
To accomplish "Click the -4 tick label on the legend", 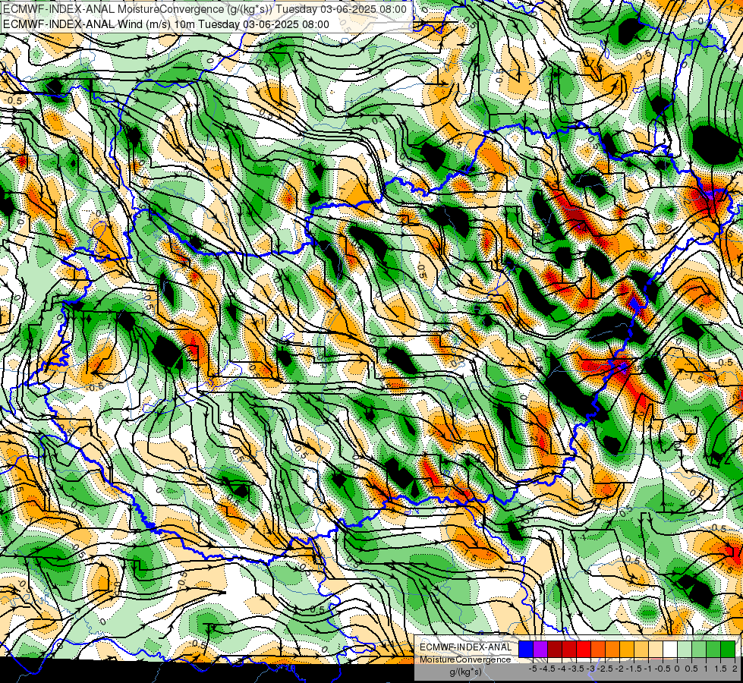I will click(x=562, y=669).
